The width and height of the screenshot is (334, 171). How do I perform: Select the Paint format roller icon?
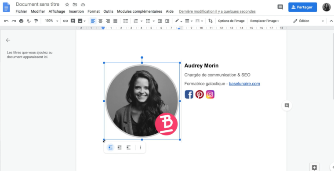coord(36,21)
